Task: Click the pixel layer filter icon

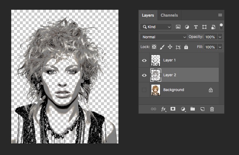Action: pyautogui.click(x=178, y=27)
